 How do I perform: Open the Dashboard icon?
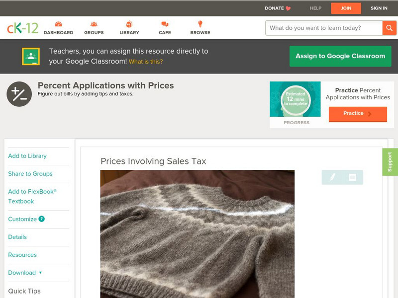pyautogui.click(x=58, y=25)
